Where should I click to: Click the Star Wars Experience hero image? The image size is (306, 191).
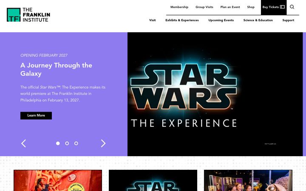(x=215, y=94)
